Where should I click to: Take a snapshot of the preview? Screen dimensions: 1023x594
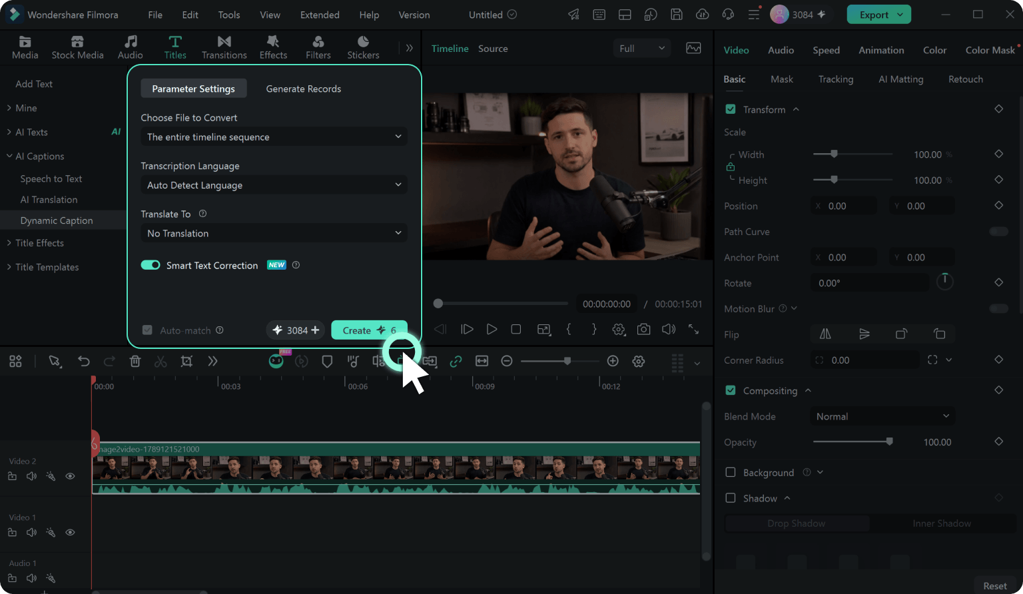(643, 329)
